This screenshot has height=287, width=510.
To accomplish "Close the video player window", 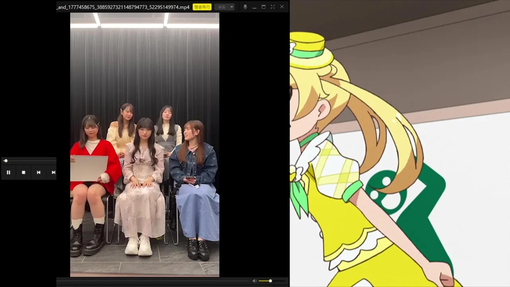I will pyautogui.click(x=282, y=7).
